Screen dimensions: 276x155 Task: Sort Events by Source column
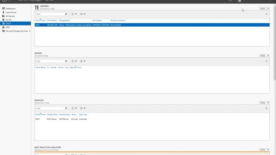(x=61, y=68)
